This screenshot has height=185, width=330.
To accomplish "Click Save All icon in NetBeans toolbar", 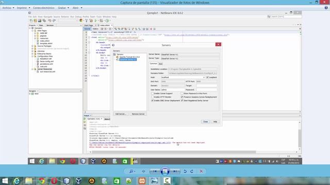I will (x=44, y=21).
